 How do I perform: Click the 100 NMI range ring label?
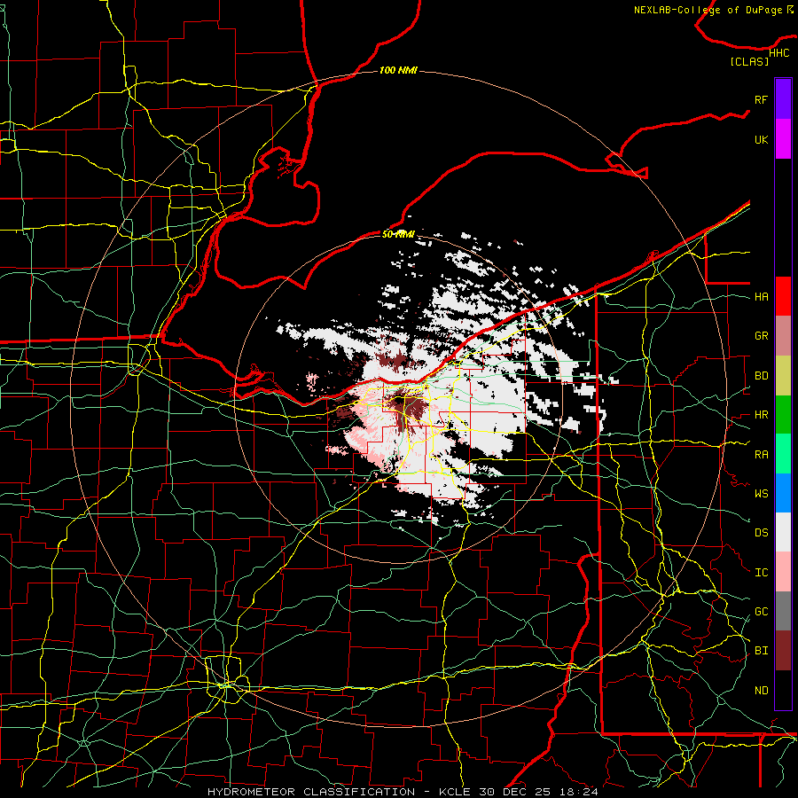pyautogui.click(x=398, y=70)
